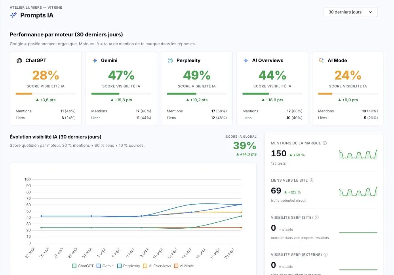Click the AI Overviews 44% visibility score

(x=272, y=75)
